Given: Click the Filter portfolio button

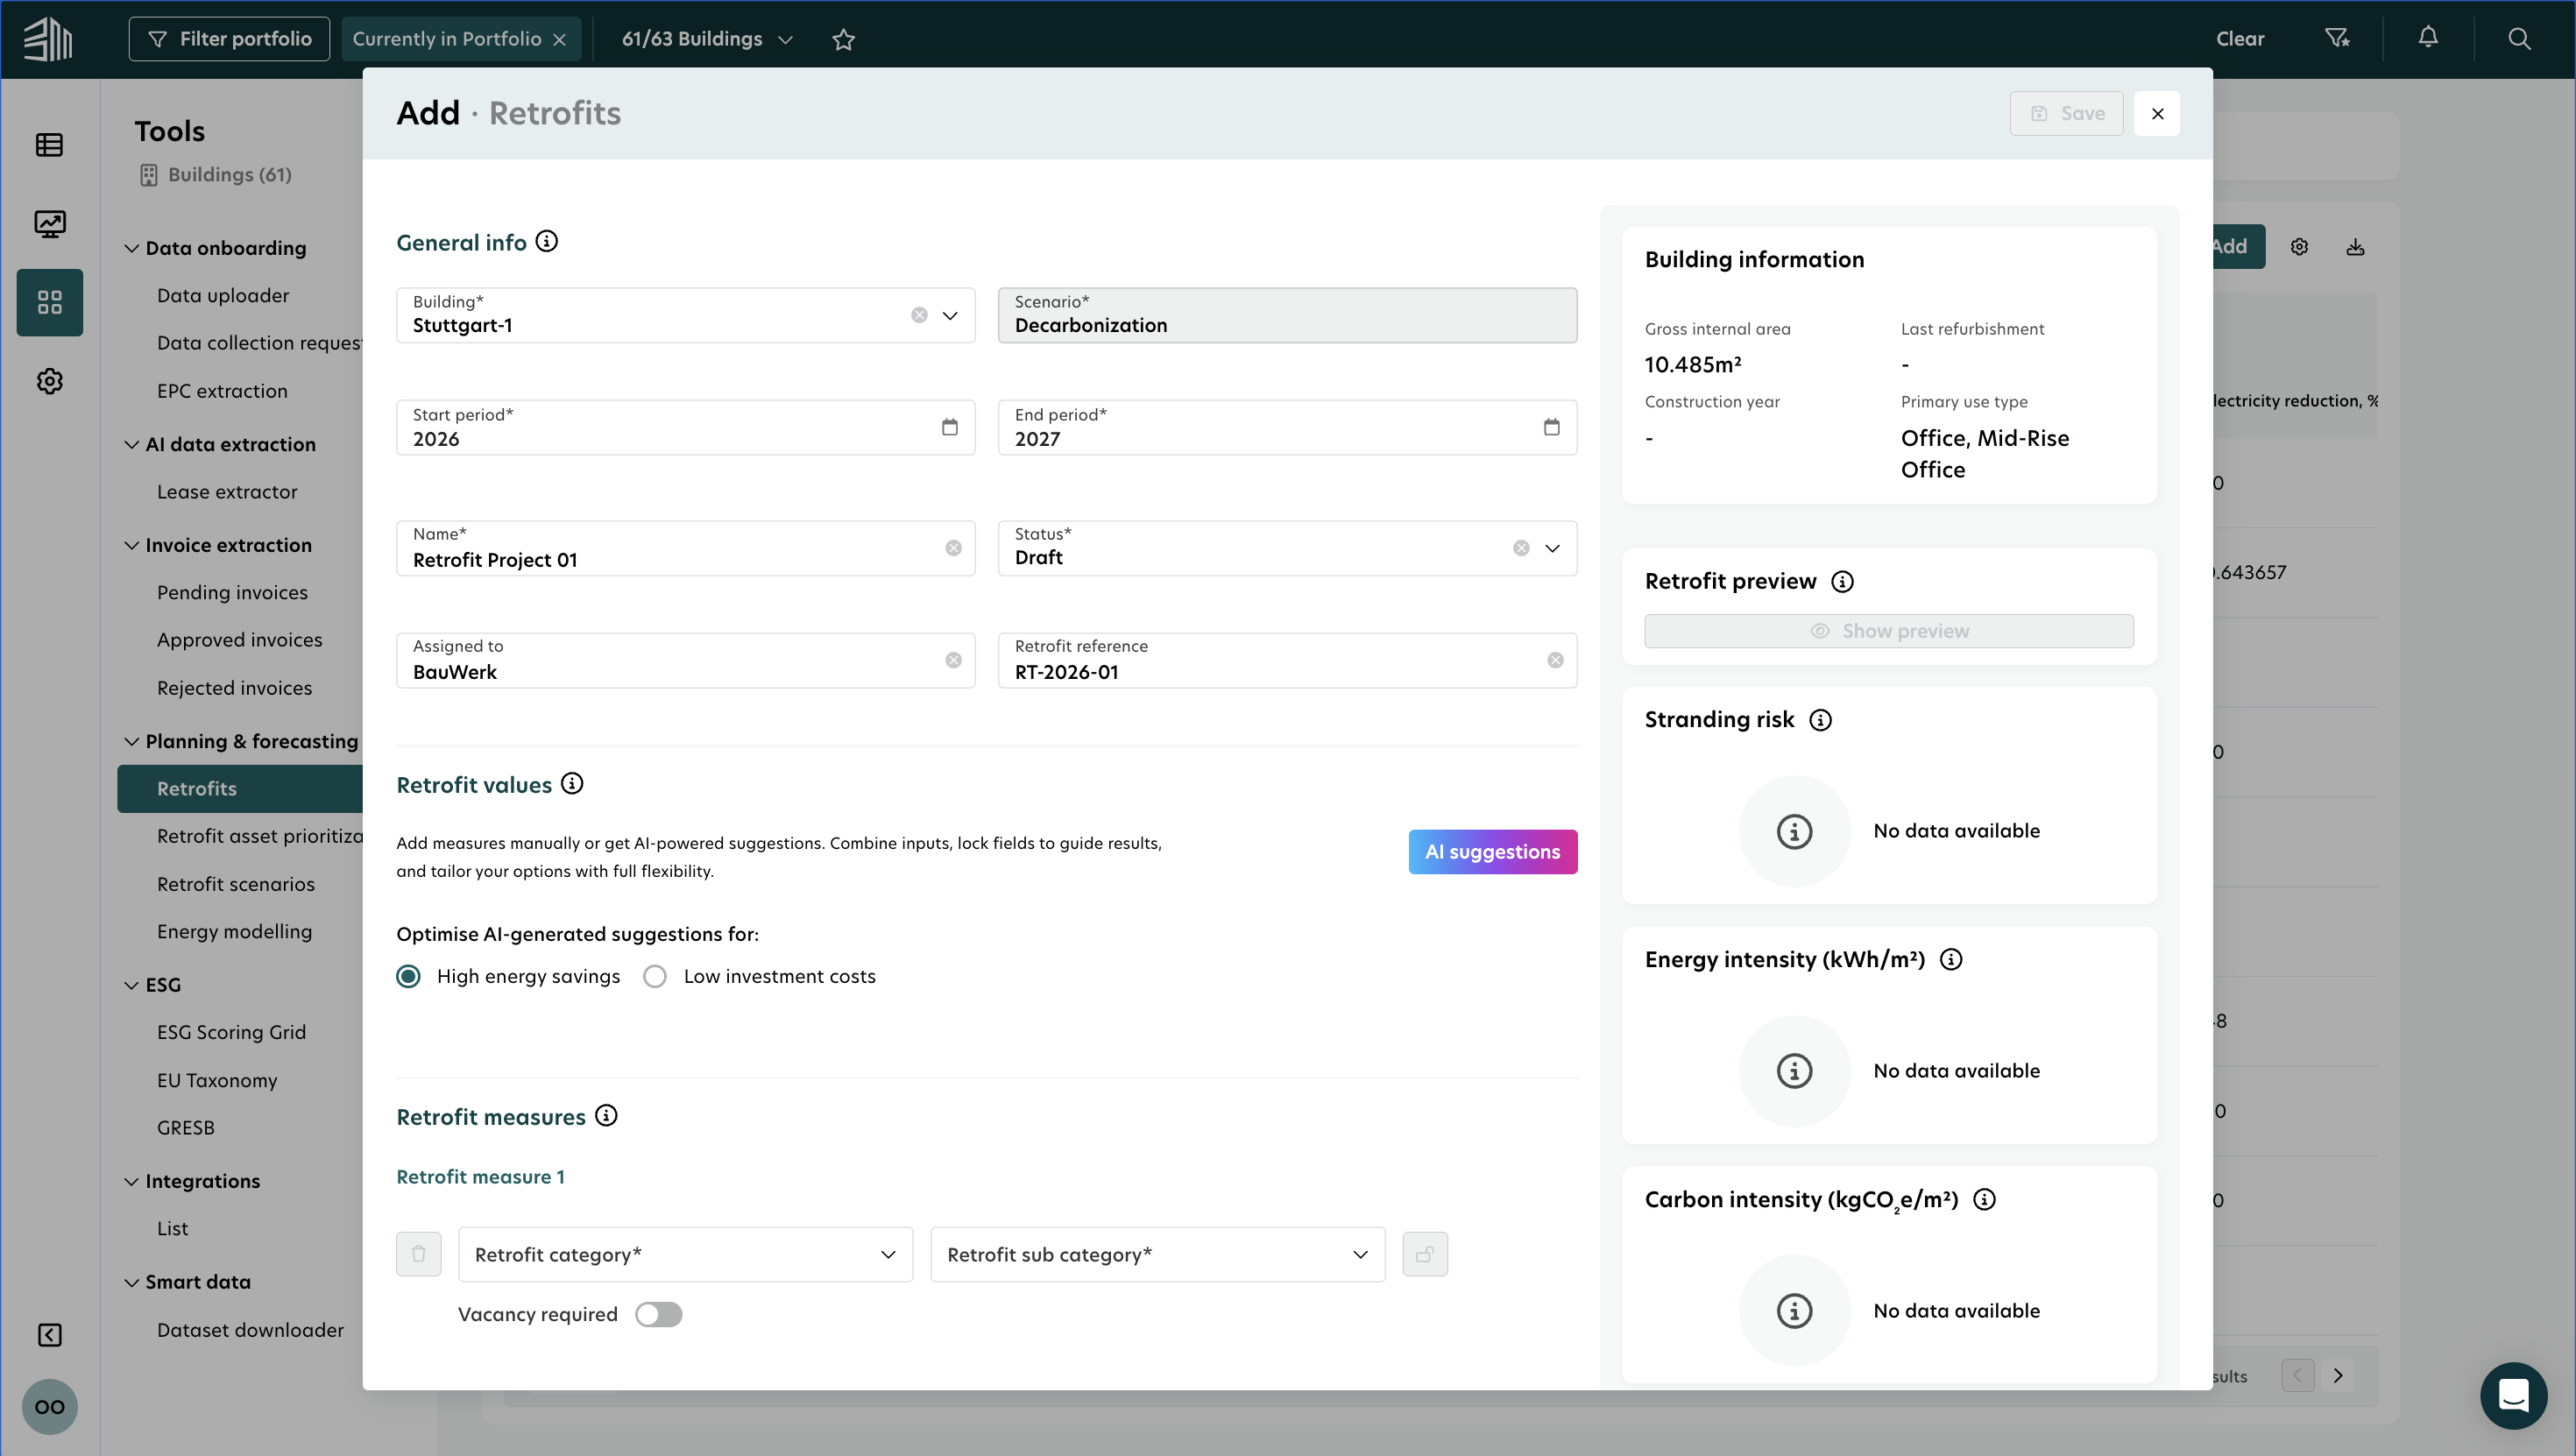Looking at the screenshot, I should point(229,39).
